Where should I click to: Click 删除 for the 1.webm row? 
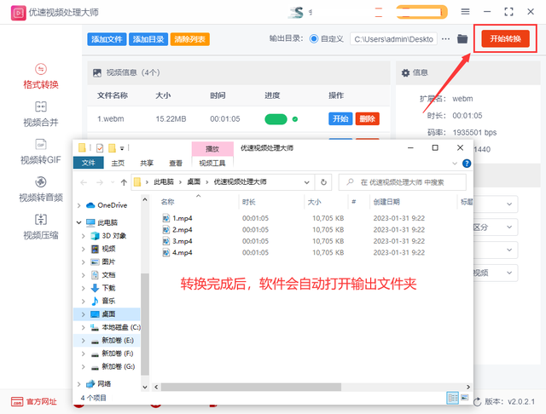368,119
